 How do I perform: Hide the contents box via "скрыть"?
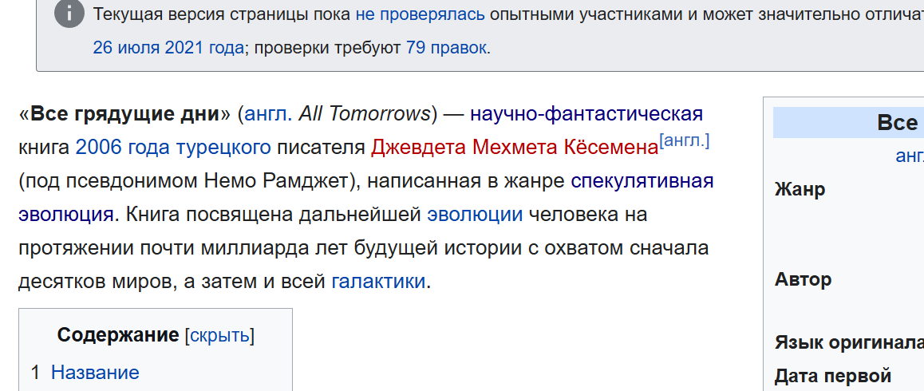pyautogui.click(x=219, y=335)
